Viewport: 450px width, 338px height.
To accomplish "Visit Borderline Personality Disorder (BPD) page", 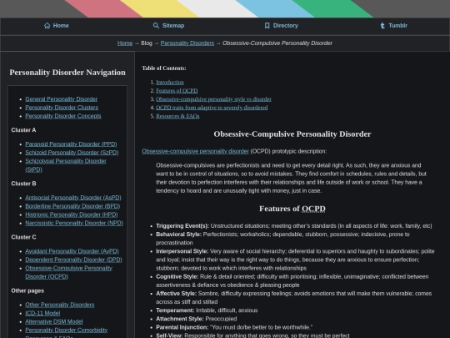I will click(x=72, y=206).
